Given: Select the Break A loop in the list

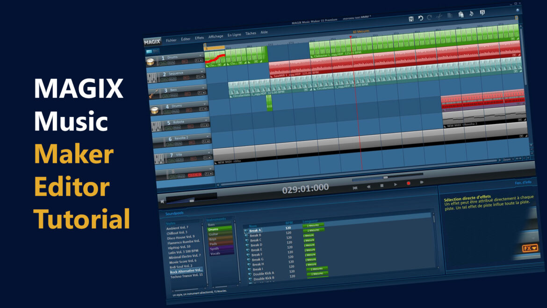Looking at the screenshot, I should point(256,231).
